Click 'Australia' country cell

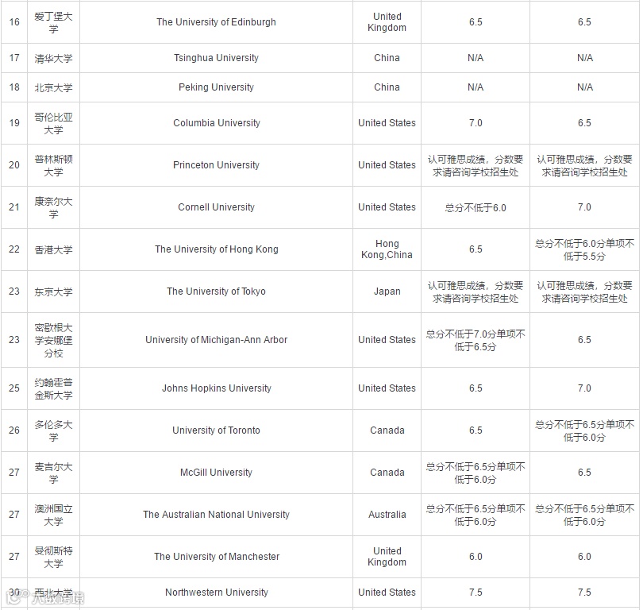click(x=387, y=515)
